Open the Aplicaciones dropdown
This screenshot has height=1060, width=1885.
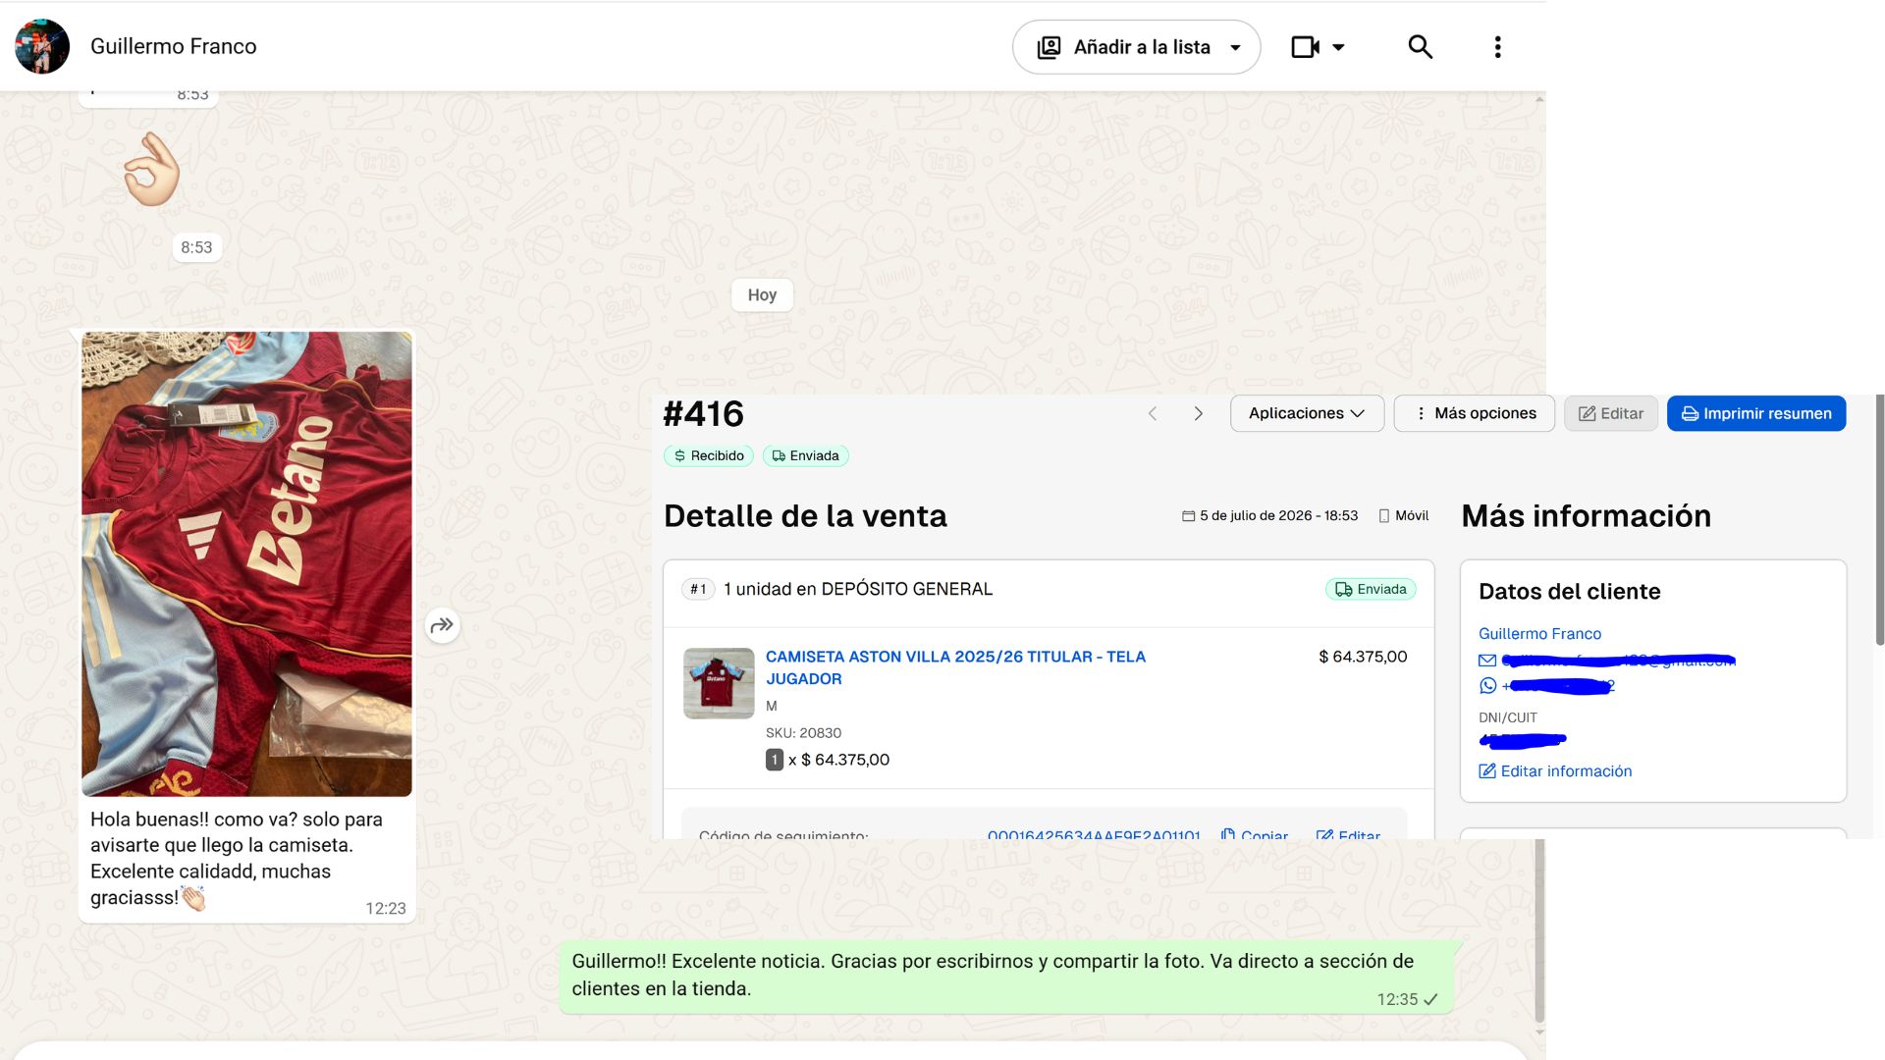[1307, 414]
